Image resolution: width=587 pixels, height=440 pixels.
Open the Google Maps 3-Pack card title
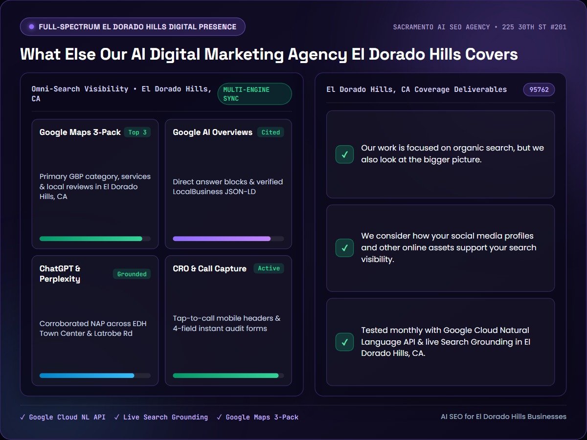pos(80,132)
